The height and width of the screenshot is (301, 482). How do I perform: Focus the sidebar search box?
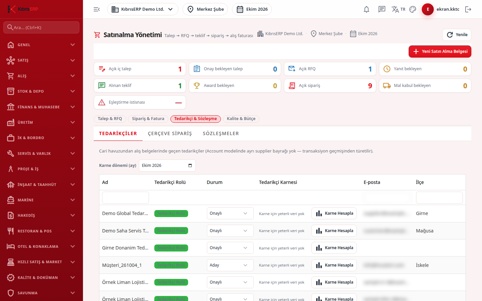pyautogui.click(x=42, y=27)
